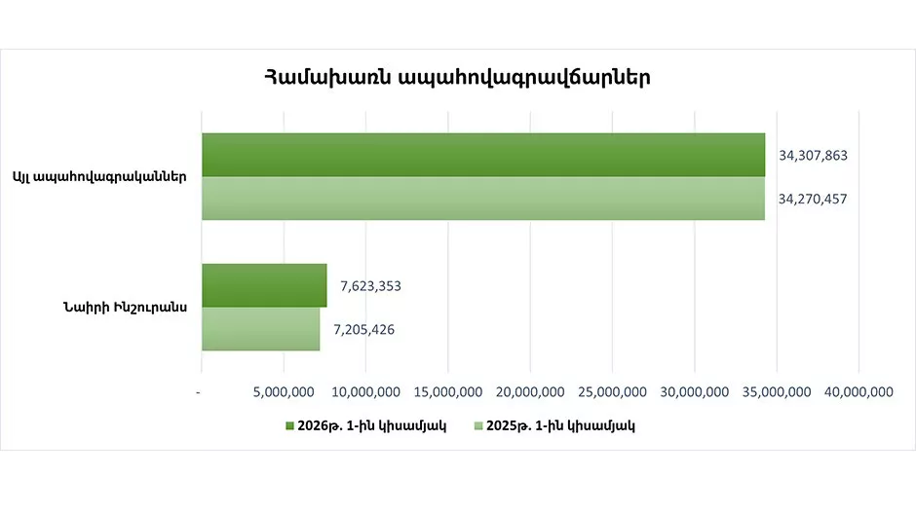Click the Նաիրի Ինշուրանս category label
Viewport: 916px width, 514px height.
pos(125,308)
